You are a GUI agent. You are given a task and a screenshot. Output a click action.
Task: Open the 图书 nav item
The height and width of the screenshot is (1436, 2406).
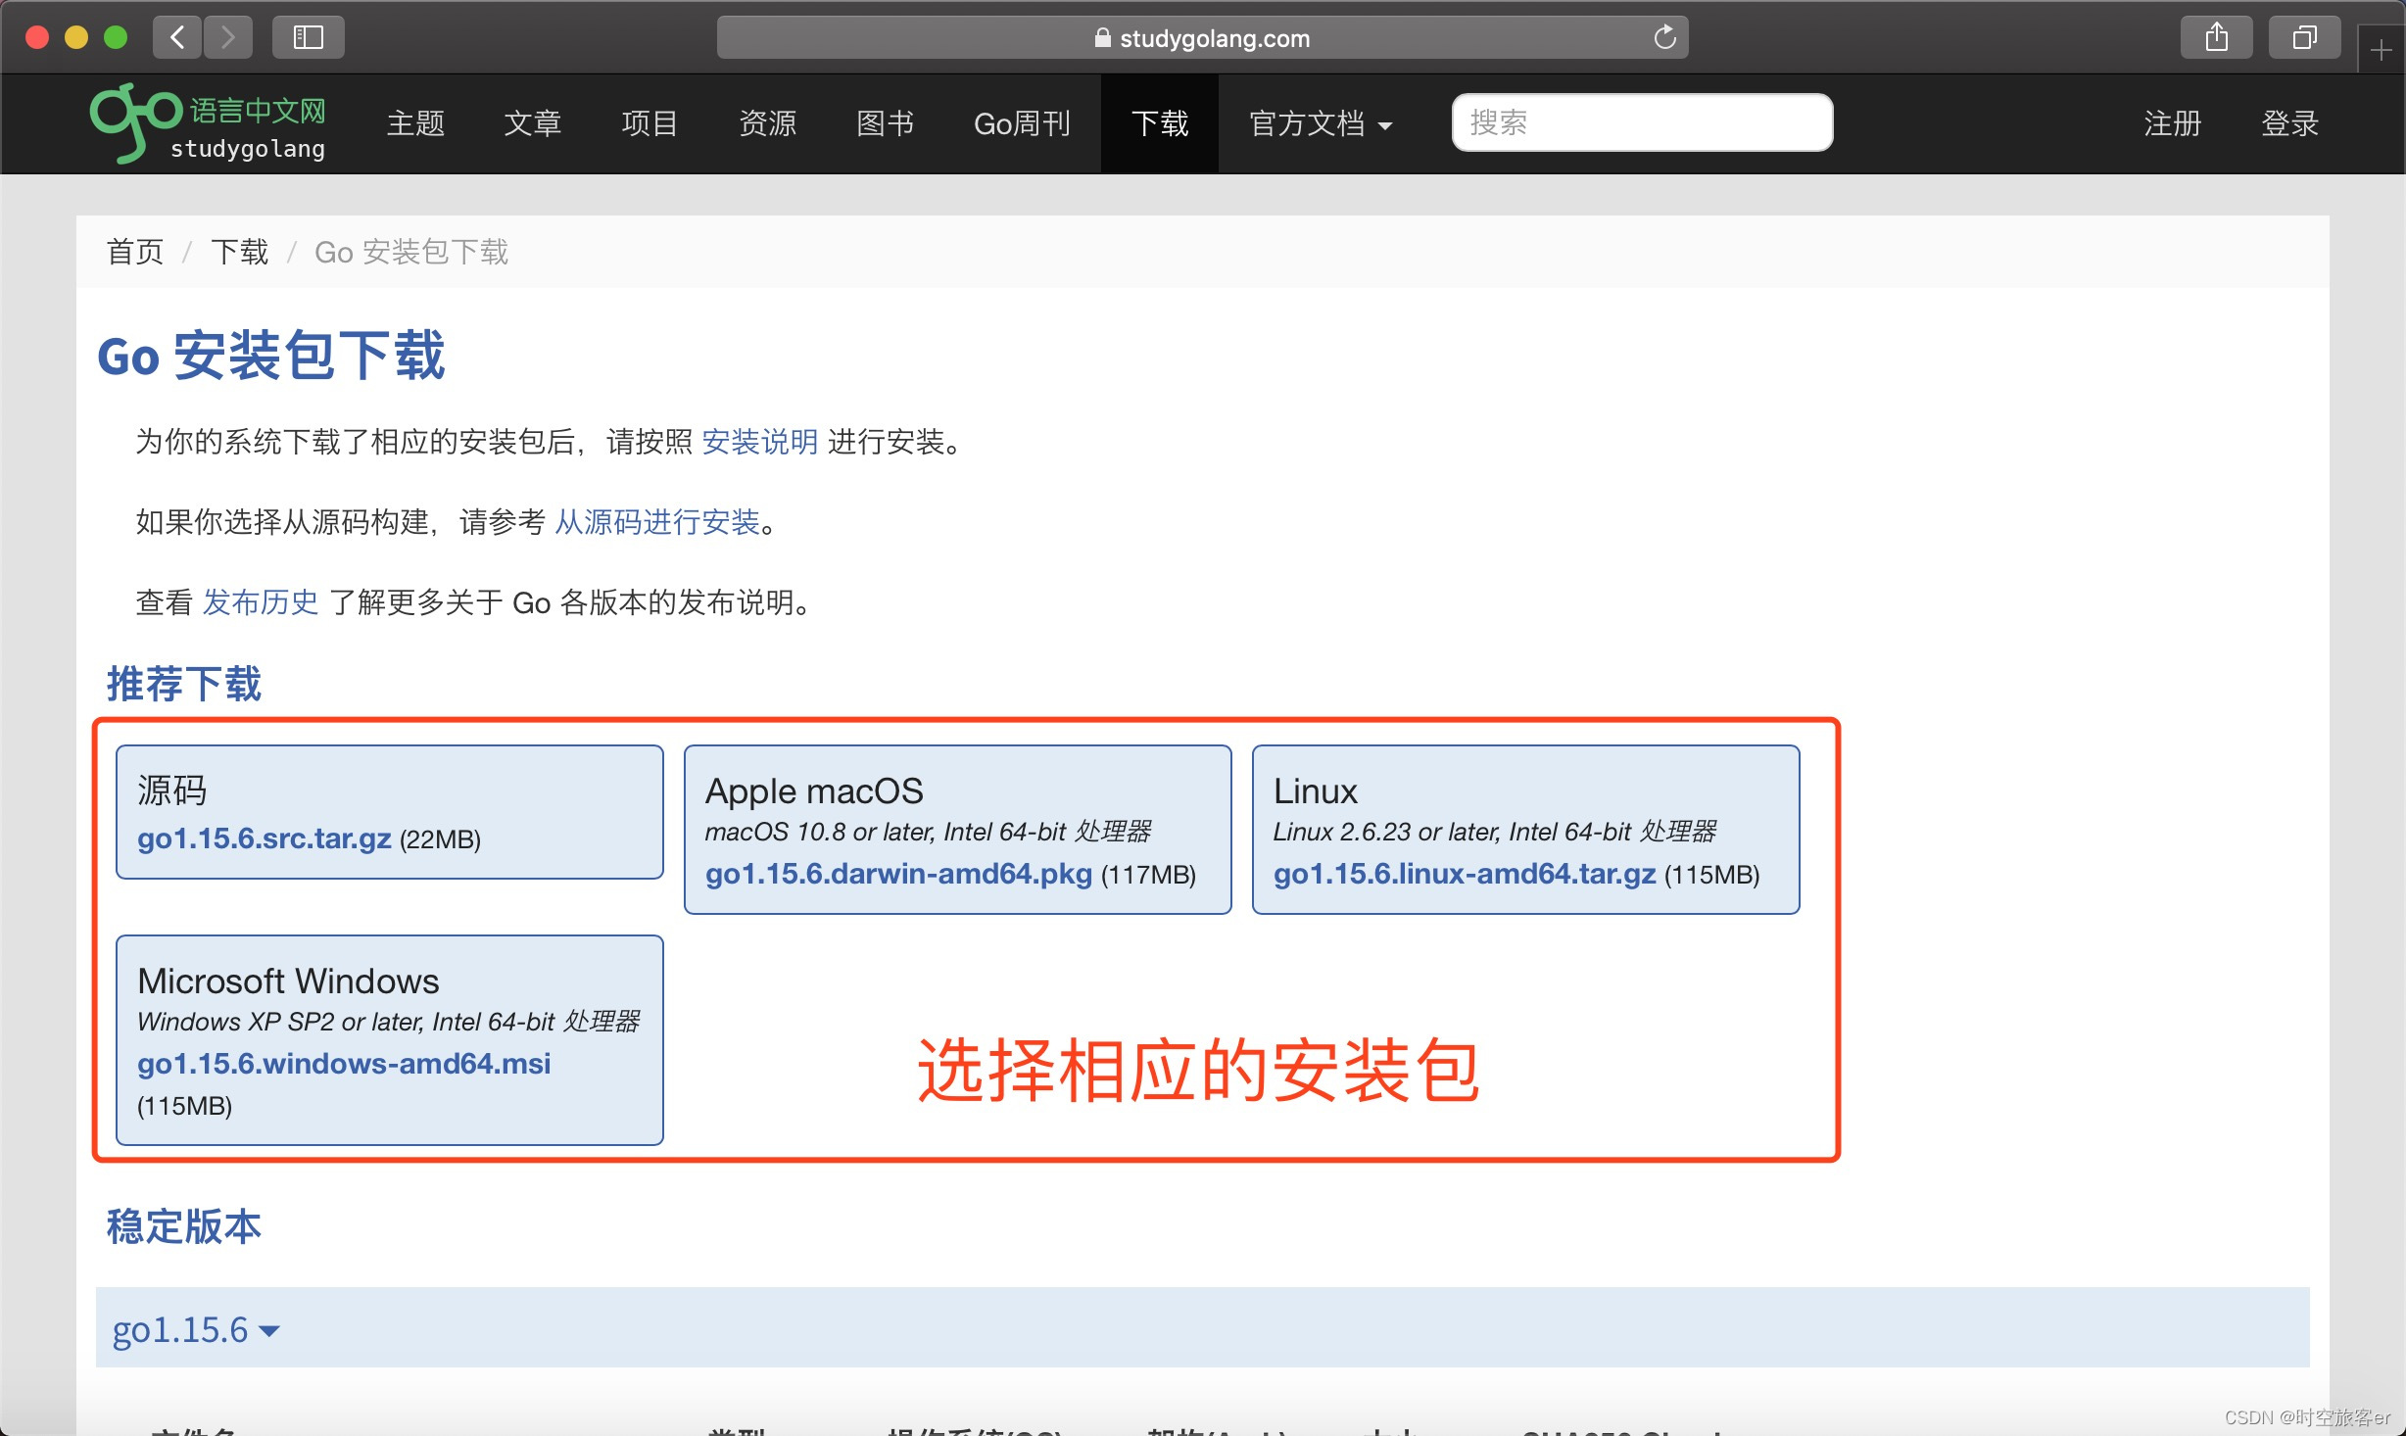(885, 123)
